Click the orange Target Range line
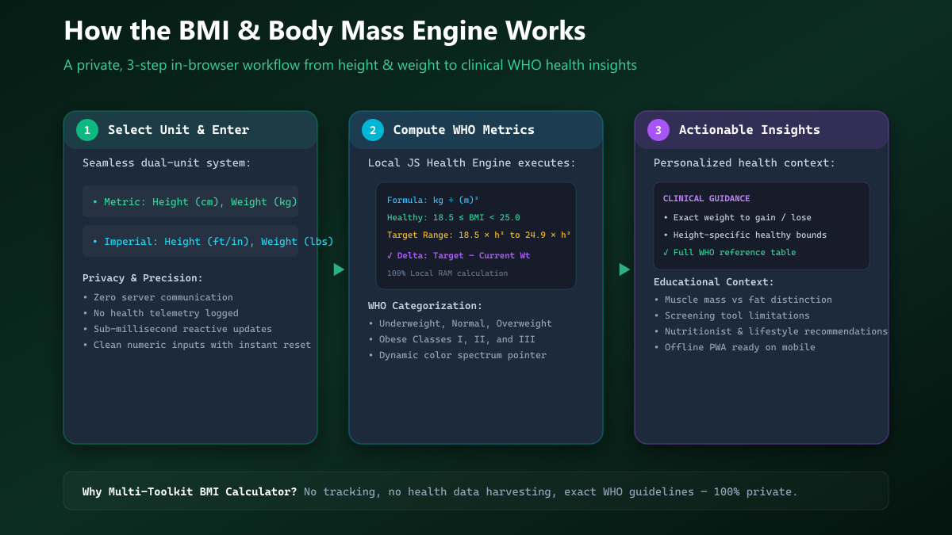 (x=479, y=235)
